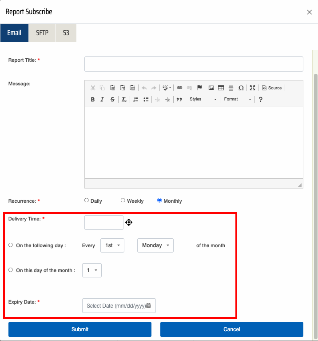Image resolution: width=318 pixels, height=341 pixels.
Task: Click the Report Title input field
Action: (x=194, y=64)
